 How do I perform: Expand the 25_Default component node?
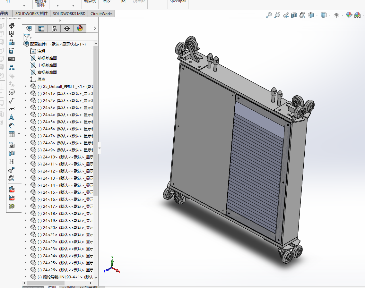[26, 86]
